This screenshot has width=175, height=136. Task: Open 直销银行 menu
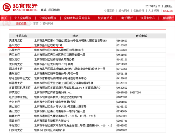pyautogui.click(x=168, y=18)
